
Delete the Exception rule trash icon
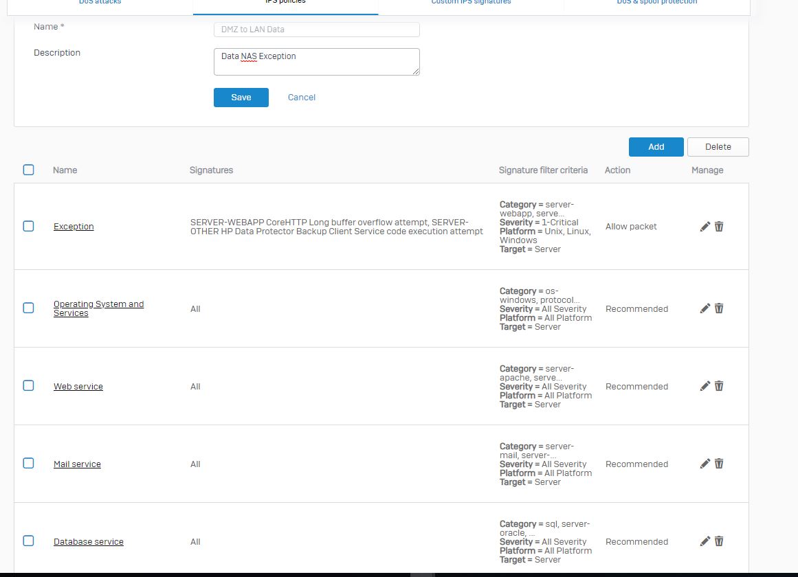(x=719, y=227)
